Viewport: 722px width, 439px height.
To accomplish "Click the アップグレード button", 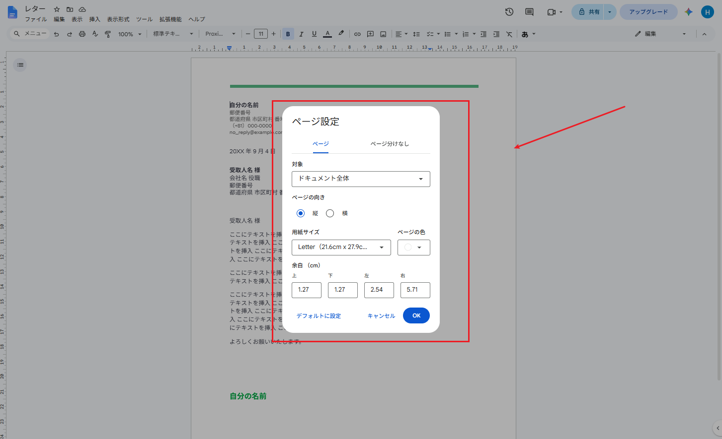I will (x=648, y=12).
